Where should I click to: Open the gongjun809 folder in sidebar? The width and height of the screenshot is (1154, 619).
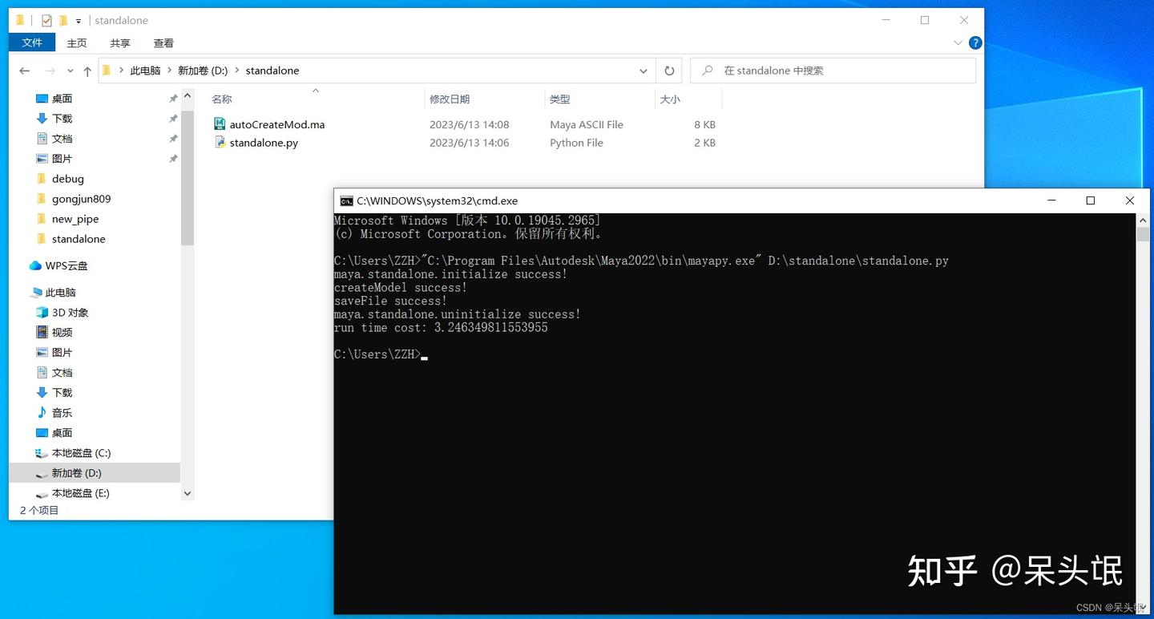pyautogui.click(x=81, y=199)
